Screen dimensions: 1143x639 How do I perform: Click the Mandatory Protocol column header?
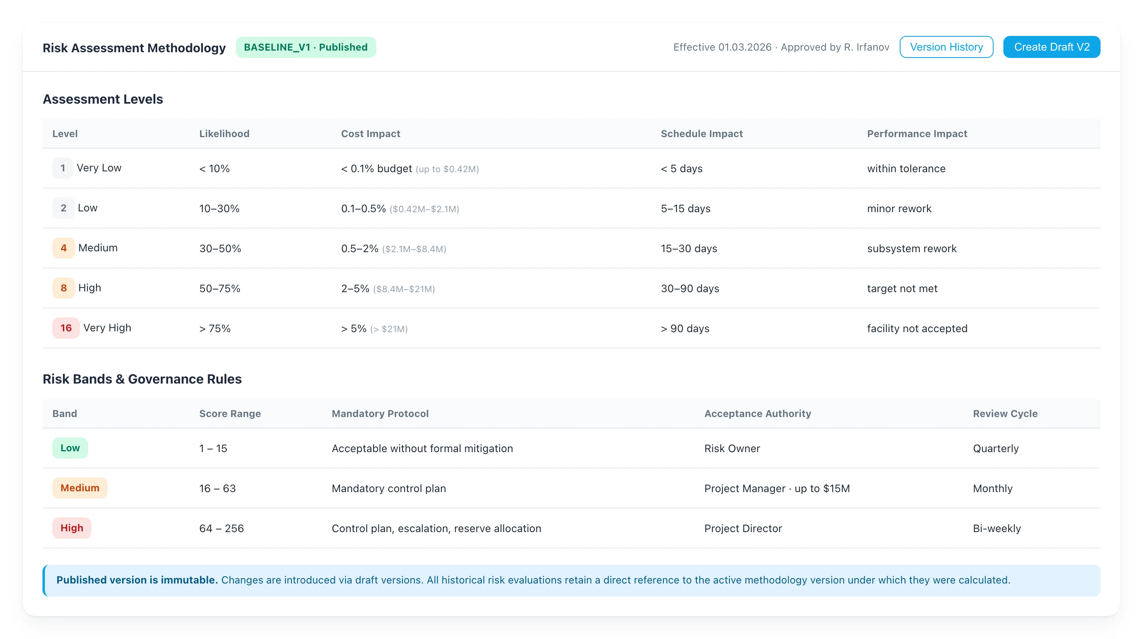[x=380, y=413]
